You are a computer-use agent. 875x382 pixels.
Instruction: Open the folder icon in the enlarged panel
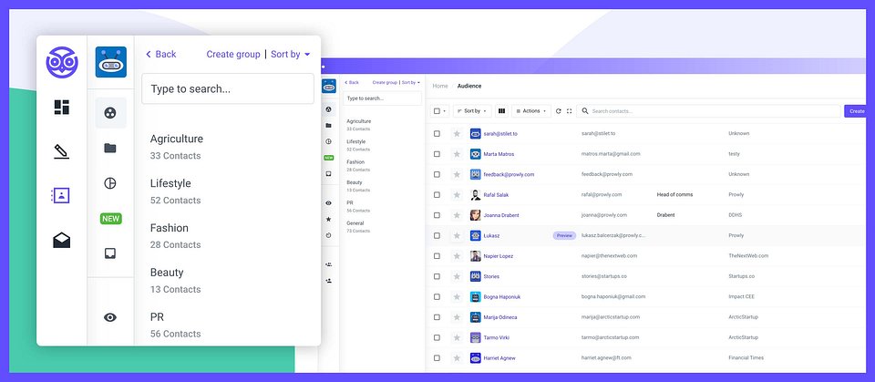[x=110, y=148]
